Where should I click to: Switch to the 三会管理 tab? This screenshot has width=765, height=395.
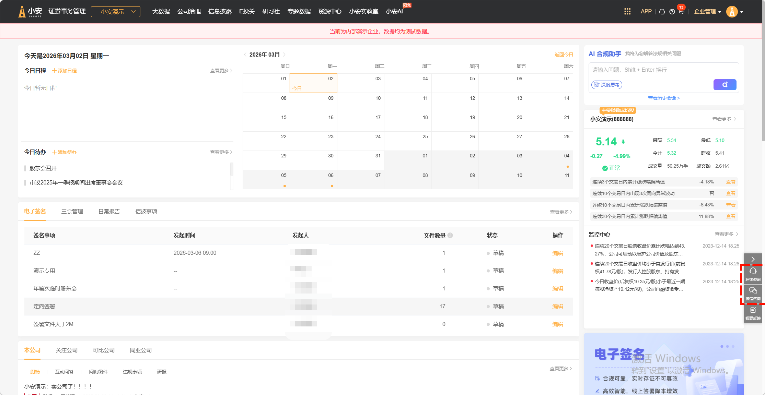click(72, 211)
